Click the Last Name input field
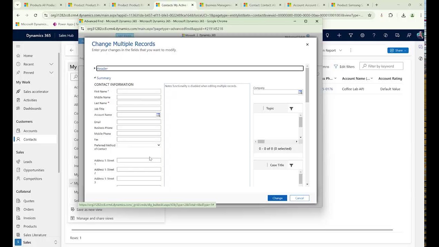This screenshot has height=247, width=439. click(139, 103)
